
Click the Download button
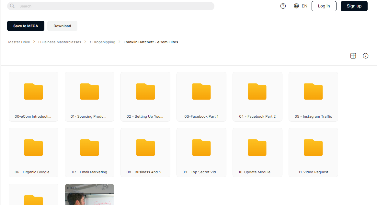tap(62, 26)
